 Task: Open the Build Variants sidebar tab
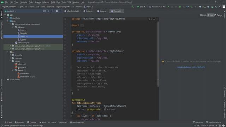pos(1,111)
